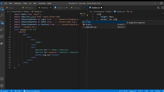Close left header.css tab via its dot
Viewport: 164px width, 92px height.
(x=67, y=8)
